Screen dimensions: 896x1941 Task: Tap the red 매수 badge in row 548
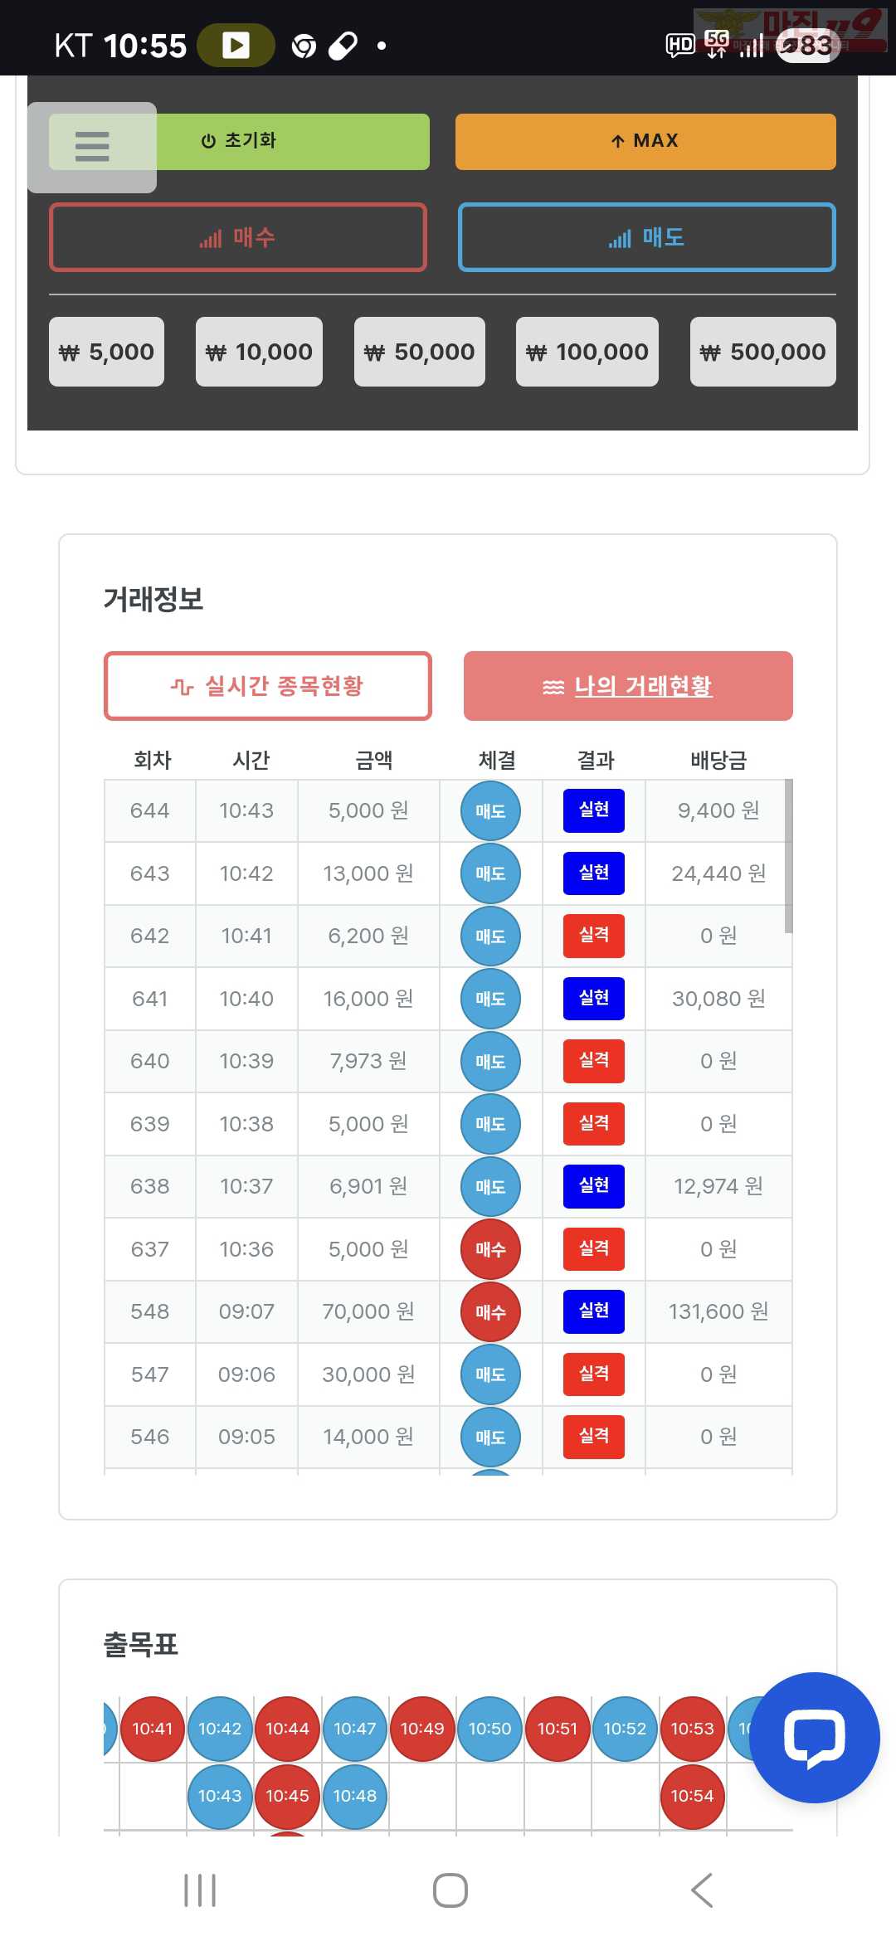tap(490, 1311)
